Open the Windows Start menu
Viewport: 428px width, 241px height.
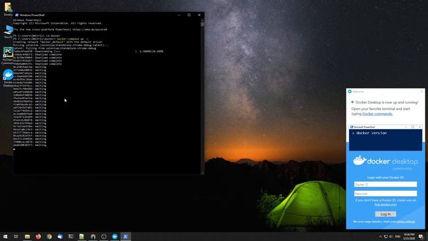[x=5, y=236]
